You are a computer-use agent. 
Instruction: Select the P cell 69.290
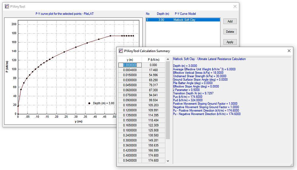coord(154,80)
